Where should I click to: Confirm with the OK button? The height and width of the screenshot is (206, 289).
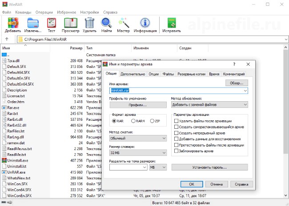tap(192, 184)
